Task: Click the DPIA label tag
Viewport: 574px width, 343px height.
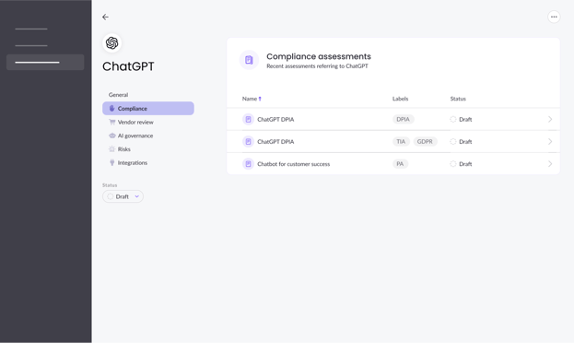Action: pos(403,119)
